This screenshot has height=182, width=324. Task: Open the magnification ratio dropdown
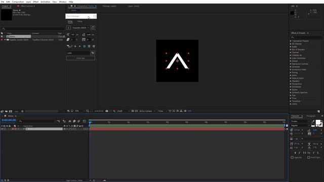pos(79,111)
